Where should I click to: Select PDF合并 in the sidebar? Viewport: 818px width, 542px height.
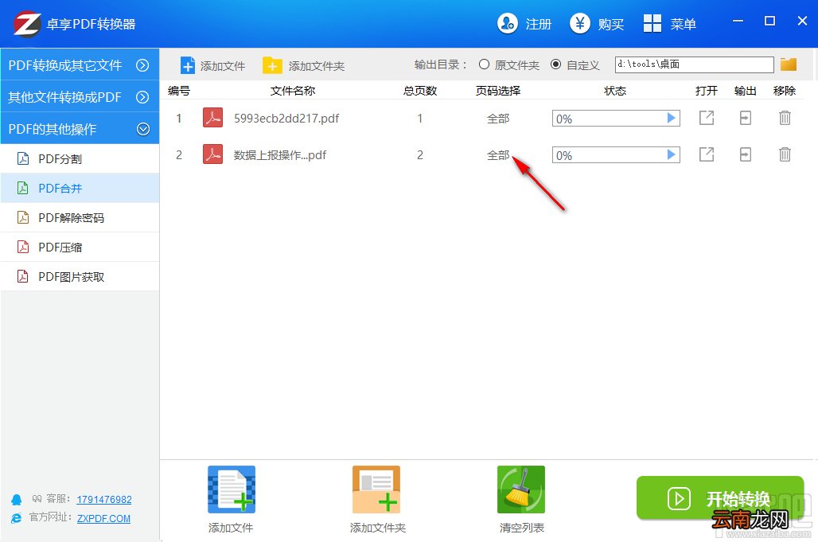tap(80, 188)
